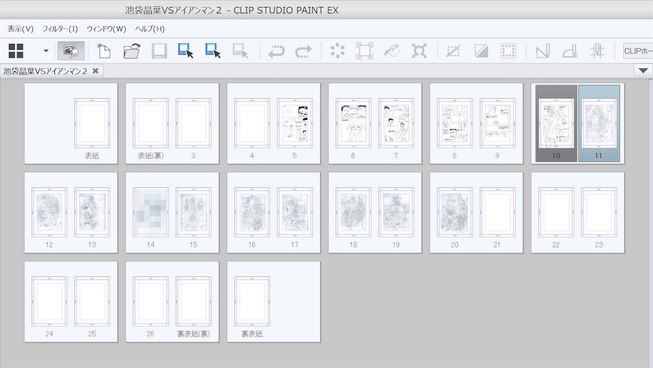
Task: Select the 表紙 cover page thumbnail
Action: pos(92,124)
